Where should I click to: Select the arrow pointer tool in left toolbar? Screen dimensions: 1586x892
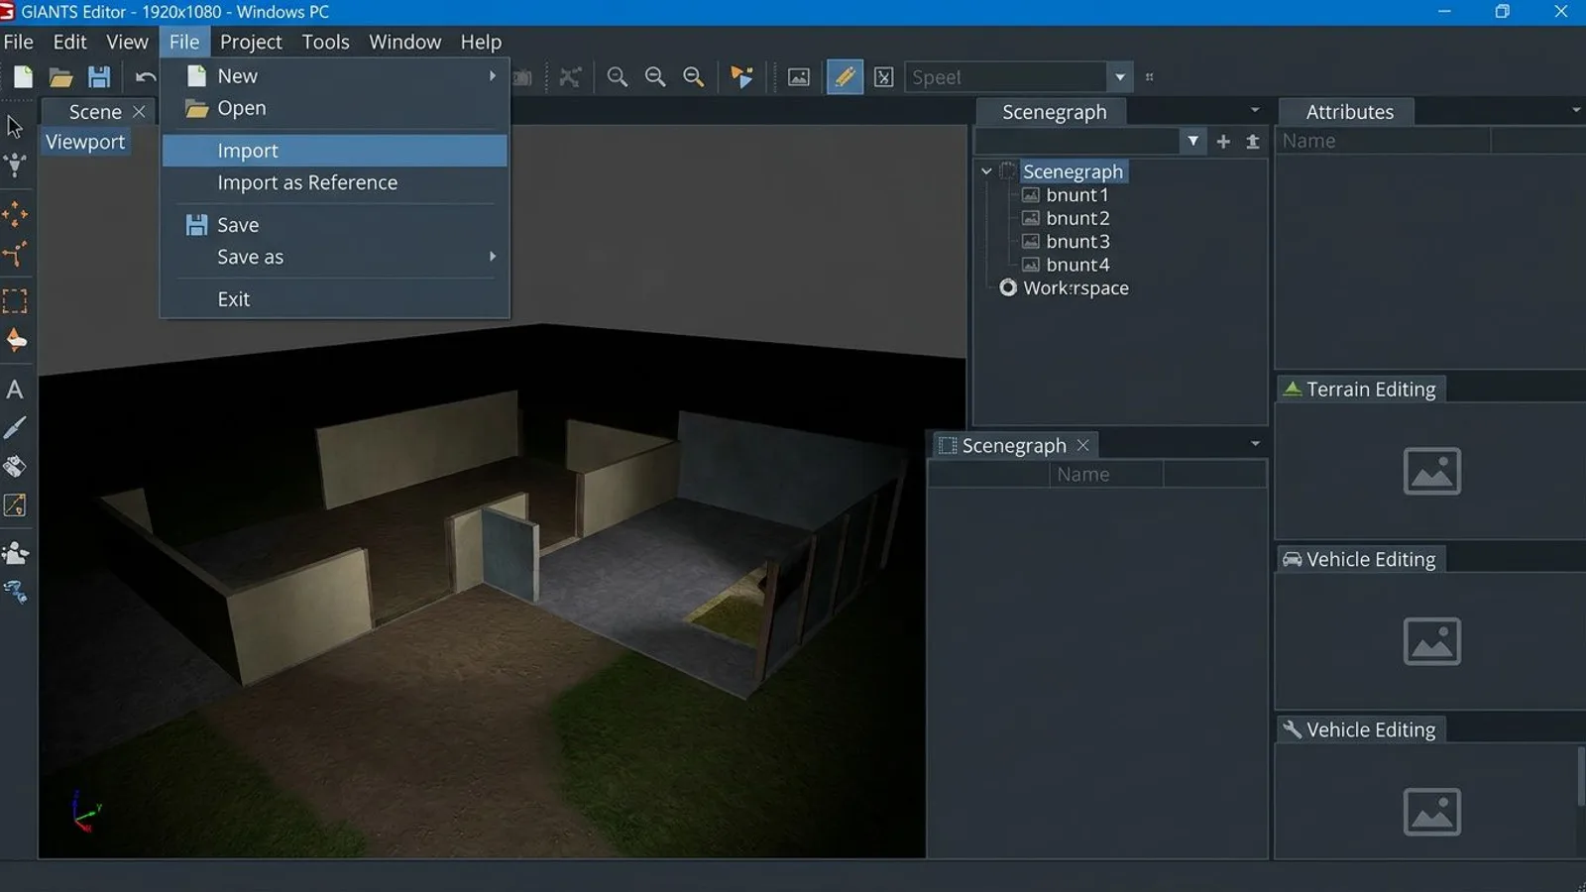[15, 127]
